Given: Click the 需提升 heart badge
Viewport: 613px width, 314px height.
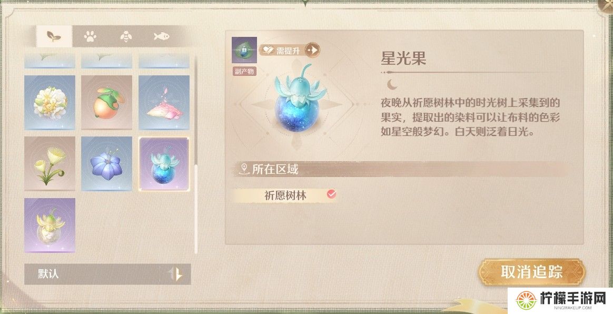Looking at the screenshot, I should pyautogui.click(x=282, y=50).
